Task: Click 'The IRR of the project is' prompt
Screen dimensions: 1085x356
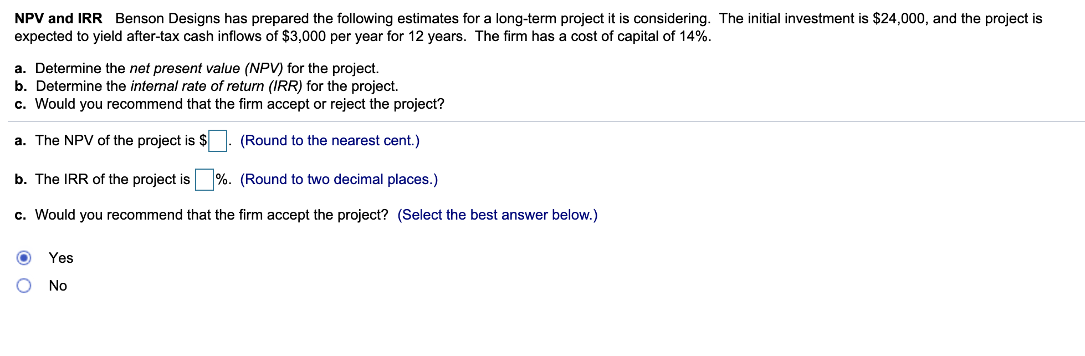Action: click(x=112, y=180)
